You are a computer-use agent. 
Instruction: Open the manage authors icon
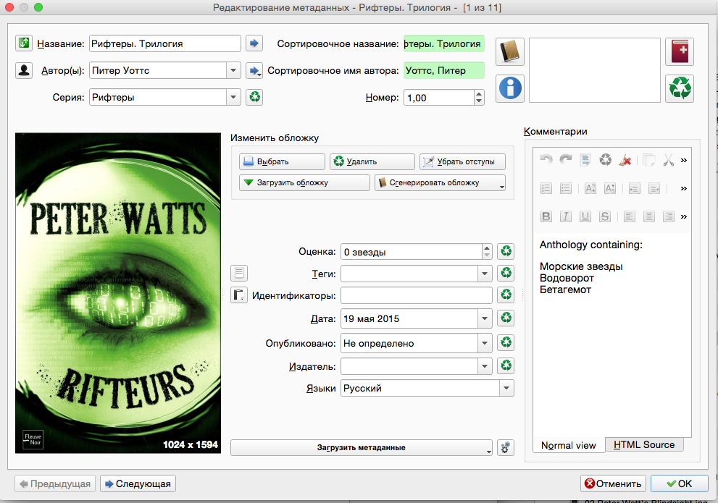click(x=24, y=70)
